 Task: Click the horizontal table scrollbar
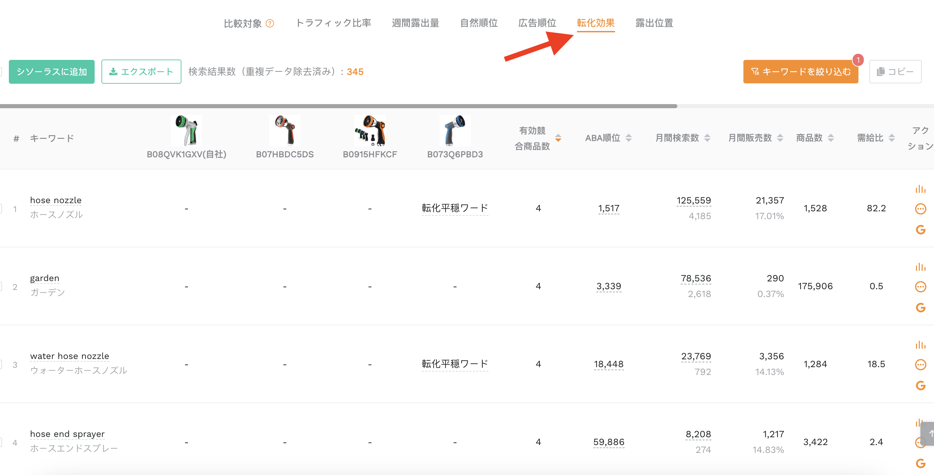[339, 106]
